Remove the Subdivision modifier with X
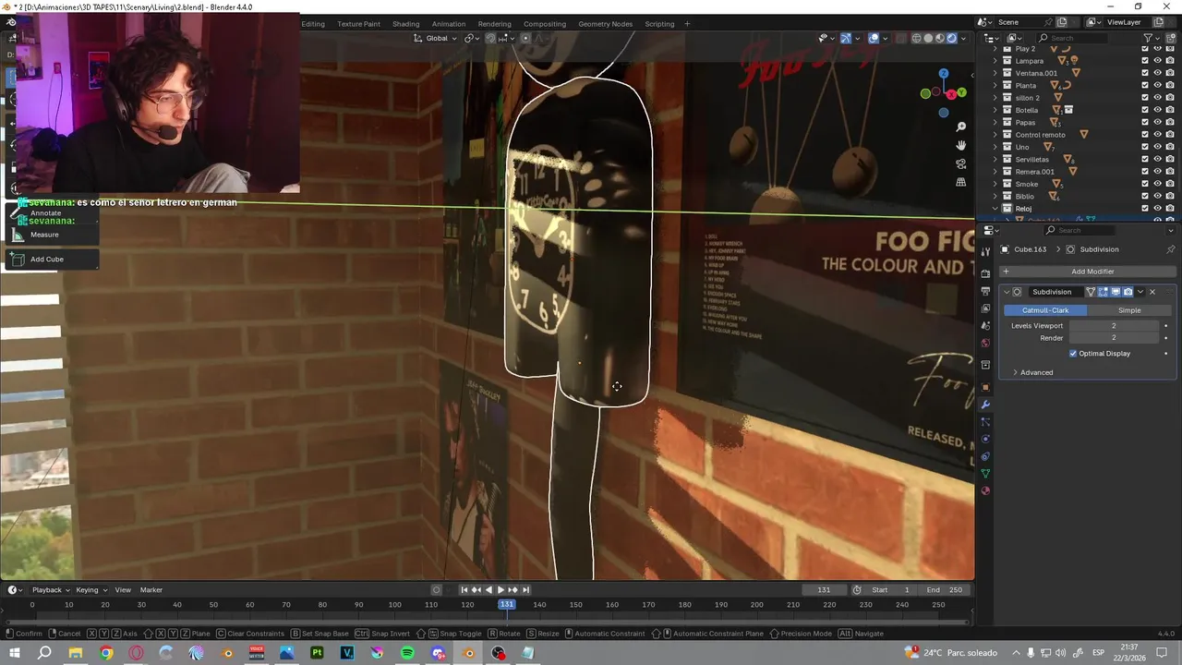The width and height of the screenshot is (1182, 665). tap(1152, 292)
